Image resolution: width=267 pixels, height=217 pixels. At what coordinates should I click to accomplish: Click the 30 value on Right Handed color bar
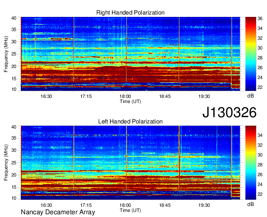click(x=260, y=48)
